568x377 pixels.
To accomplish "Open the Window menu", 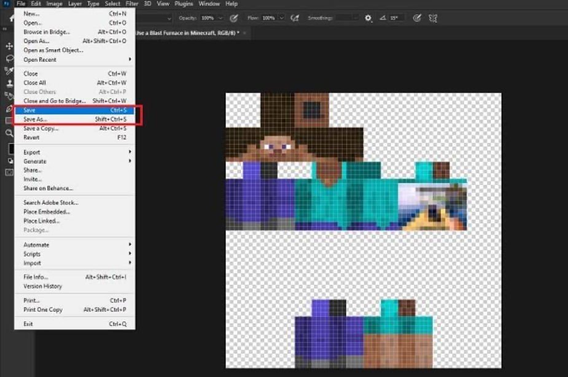I will click(209, 4).
